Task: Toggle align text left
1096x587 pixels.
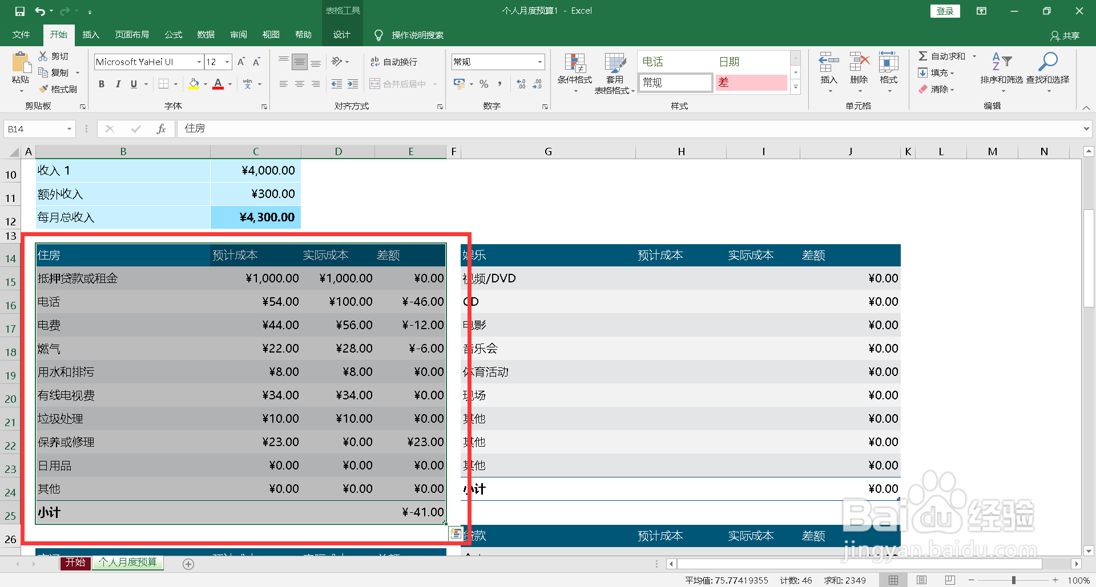Action: click(x=283, y=84)
